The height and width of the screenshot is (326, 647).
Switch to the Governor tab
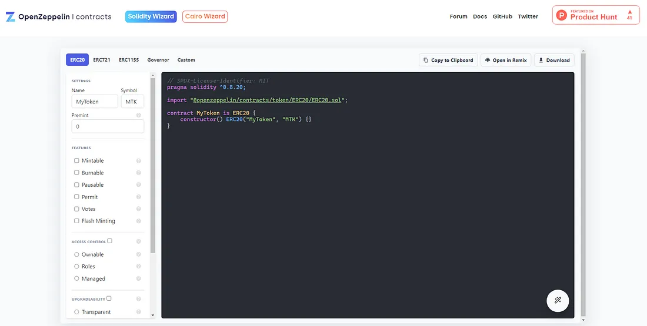[x=158, y=60]
